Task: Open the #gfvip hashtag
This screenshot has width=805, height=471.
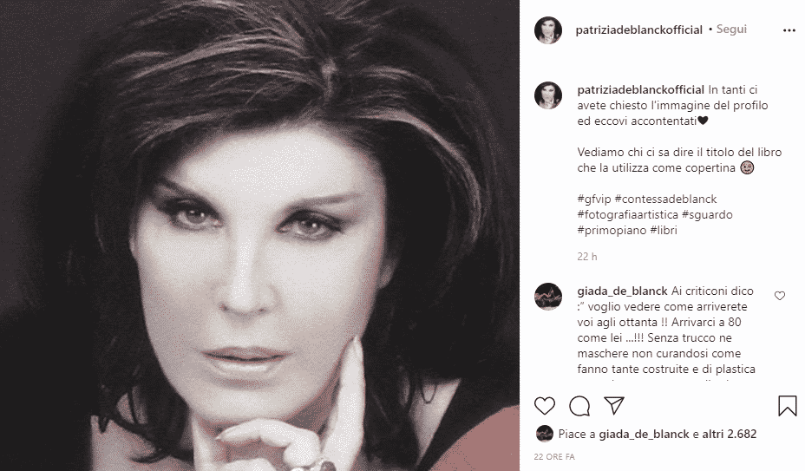Action: (x=594, y=199)
